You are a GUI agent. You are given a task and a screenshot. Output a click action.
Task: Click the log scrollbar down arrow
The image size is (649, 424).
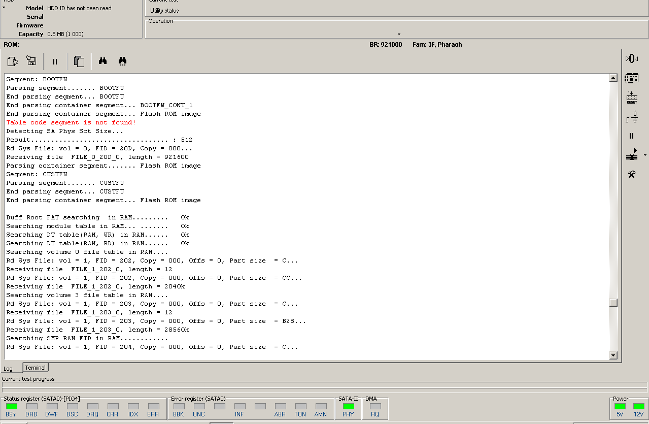613,355
